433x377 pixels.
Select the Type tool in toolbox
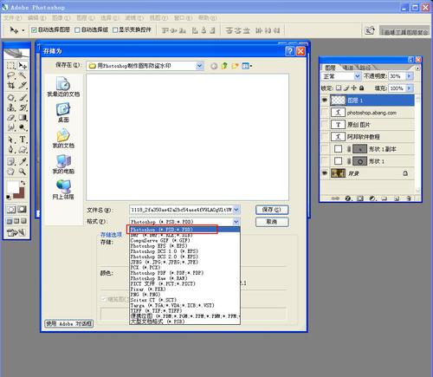point(23,140)
